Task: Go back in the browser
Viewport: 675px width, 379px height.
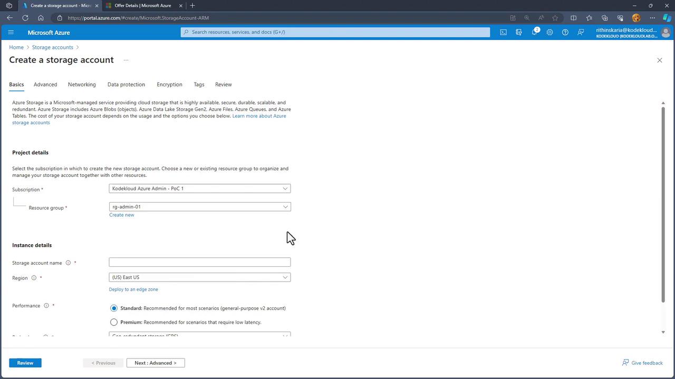Action: coord(9,18)
